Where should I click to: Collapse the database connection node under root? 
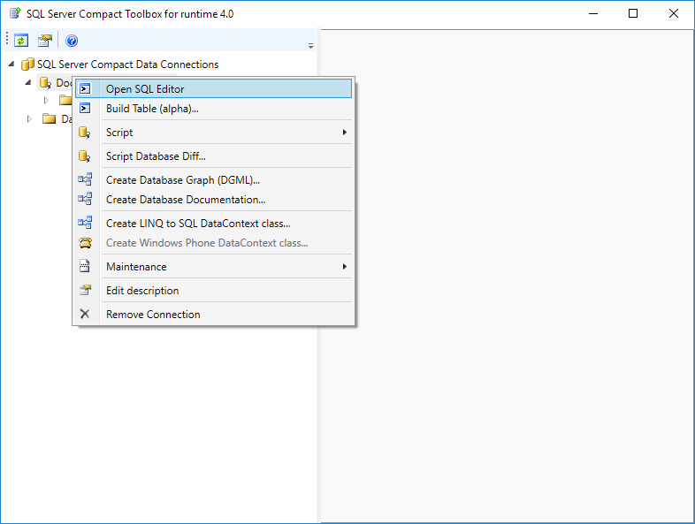[28, 82]
